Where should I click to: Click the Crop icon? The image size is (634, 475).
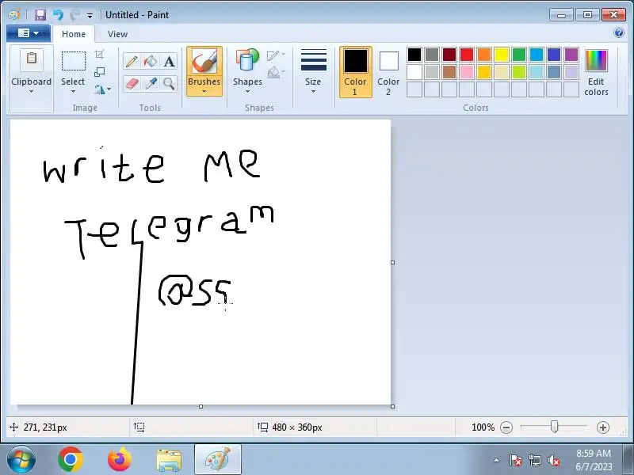[x=100, y=54]
